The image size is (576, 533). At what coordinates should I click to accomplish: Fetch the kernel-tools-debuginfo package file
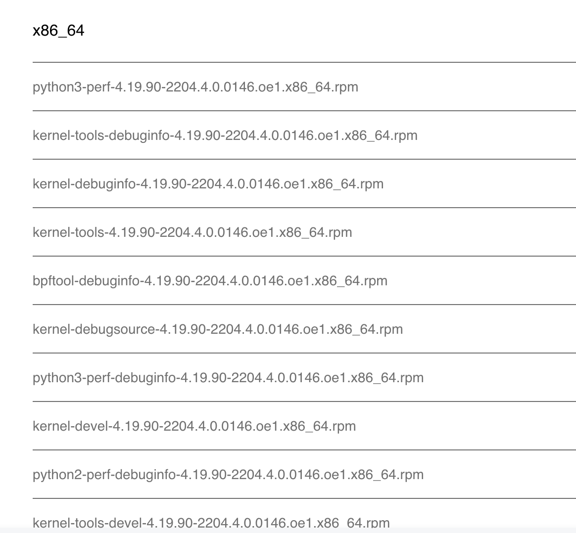pos(225,135)
